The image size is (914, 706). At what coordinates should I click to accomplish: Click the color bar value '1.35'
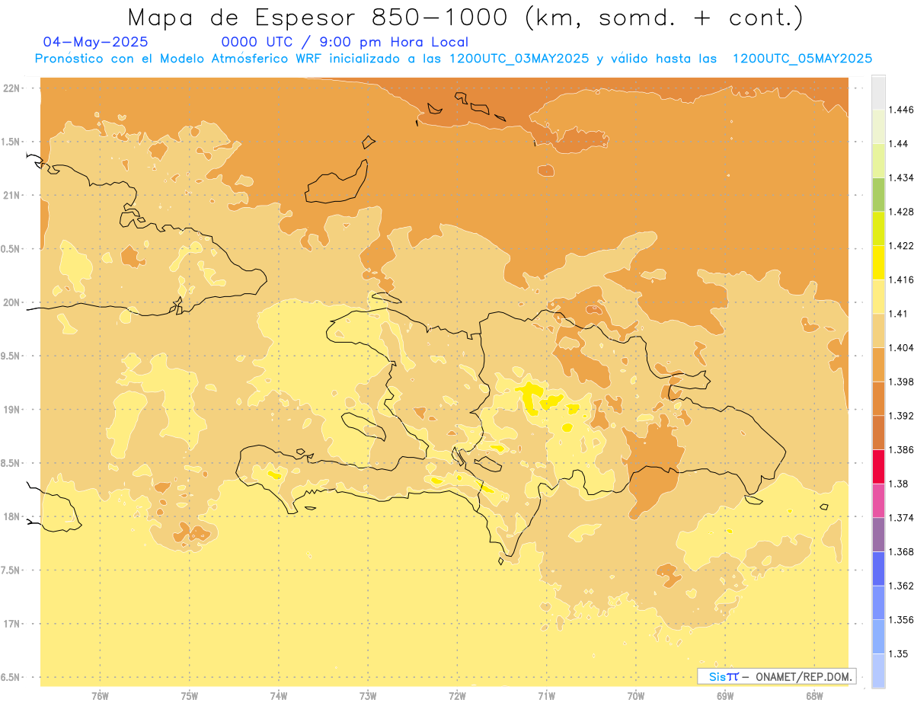click(x=897, y=653)
